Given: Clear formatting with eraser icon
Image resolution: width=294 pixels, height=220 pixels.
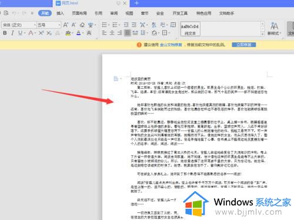Looking at the screenshot, I should [x=82, y=25].
